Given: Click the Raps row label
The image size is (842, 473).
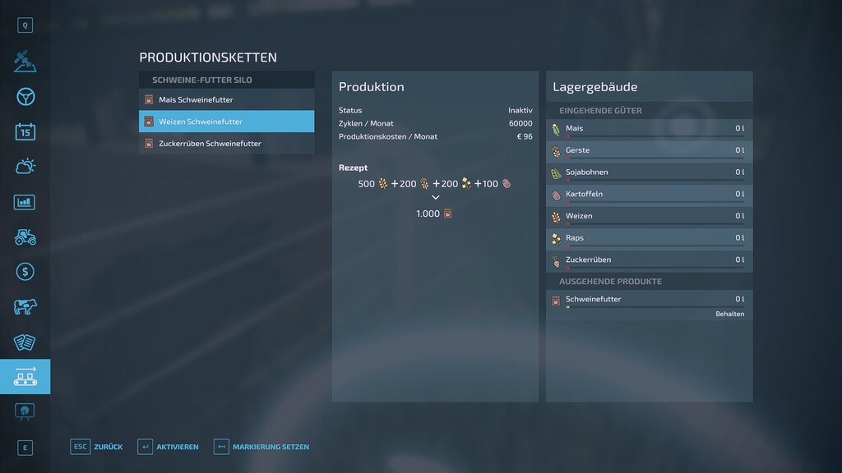Looking at the screenshot, I should click(575, 237).
